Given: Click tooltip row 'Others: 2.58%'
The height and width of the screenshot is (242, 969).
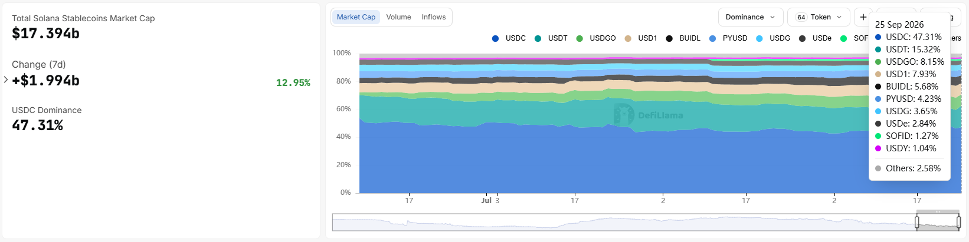Looking at the screenshot, I should [x=908, y=168].
